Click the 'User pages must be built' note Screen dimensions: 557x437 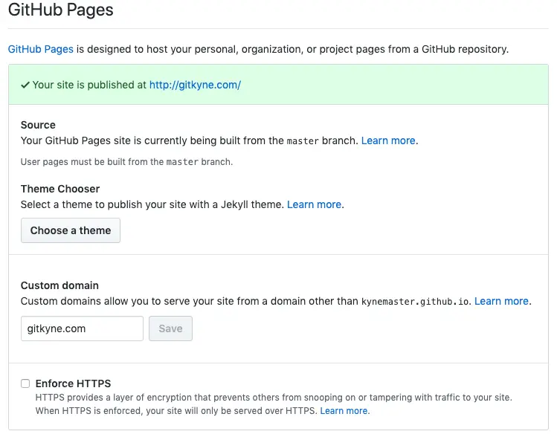[126, 161]
